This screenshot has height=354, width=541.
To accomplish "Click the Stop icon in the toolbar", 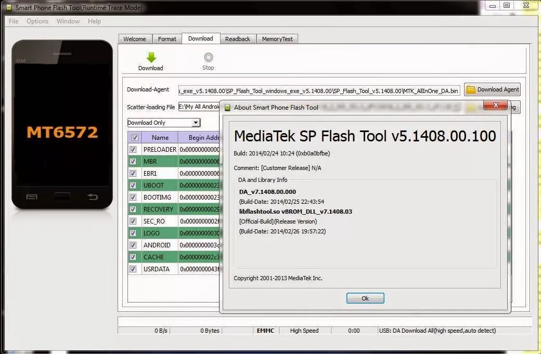I will tap(209, 57).
